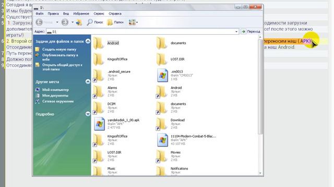The width and height of the screenshot is (334, 187).
Task: Select the Android shortcut (Ярлык) icon
Action: [x=161, y=91]
